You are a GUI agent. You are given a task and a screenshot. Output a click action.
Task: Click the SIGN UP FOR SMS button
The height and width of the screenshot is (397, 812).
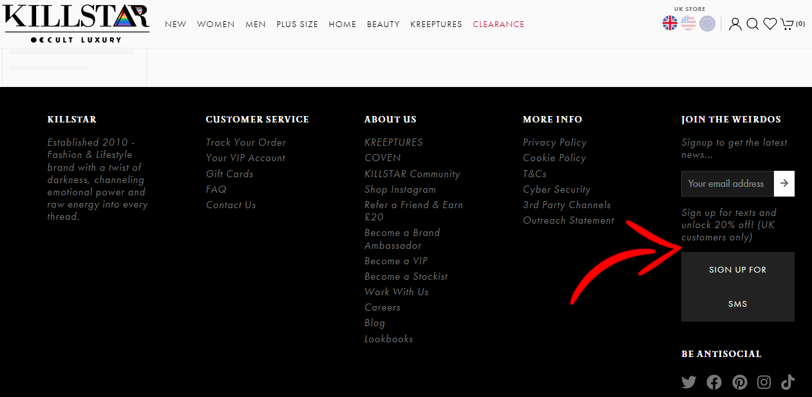click(x=738, y=287)
